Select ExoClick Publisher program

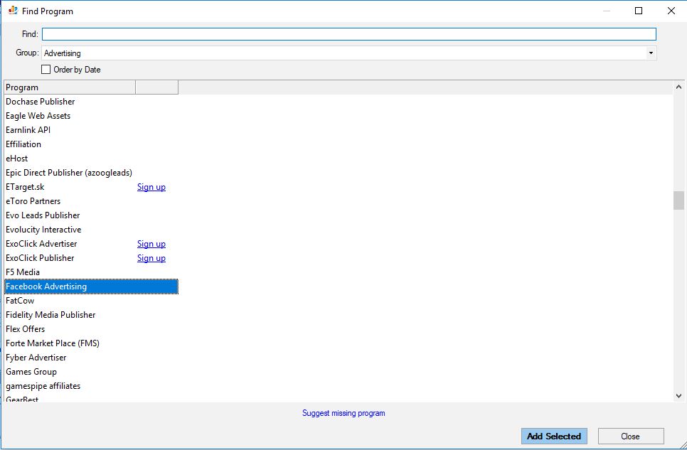(x=40, y=258)
